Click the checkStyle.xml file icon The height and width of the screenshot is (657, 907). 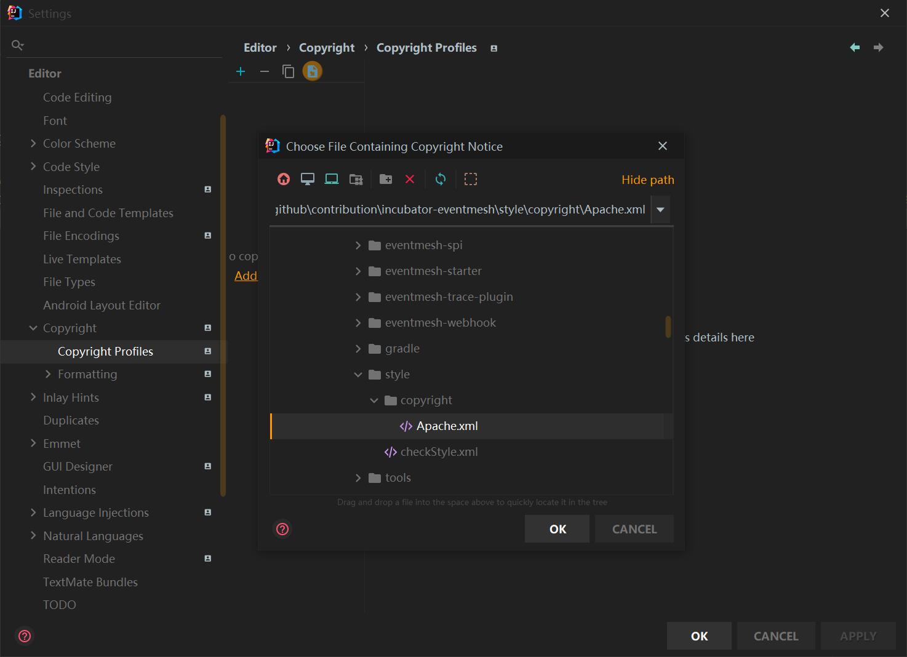coord(390,452)
